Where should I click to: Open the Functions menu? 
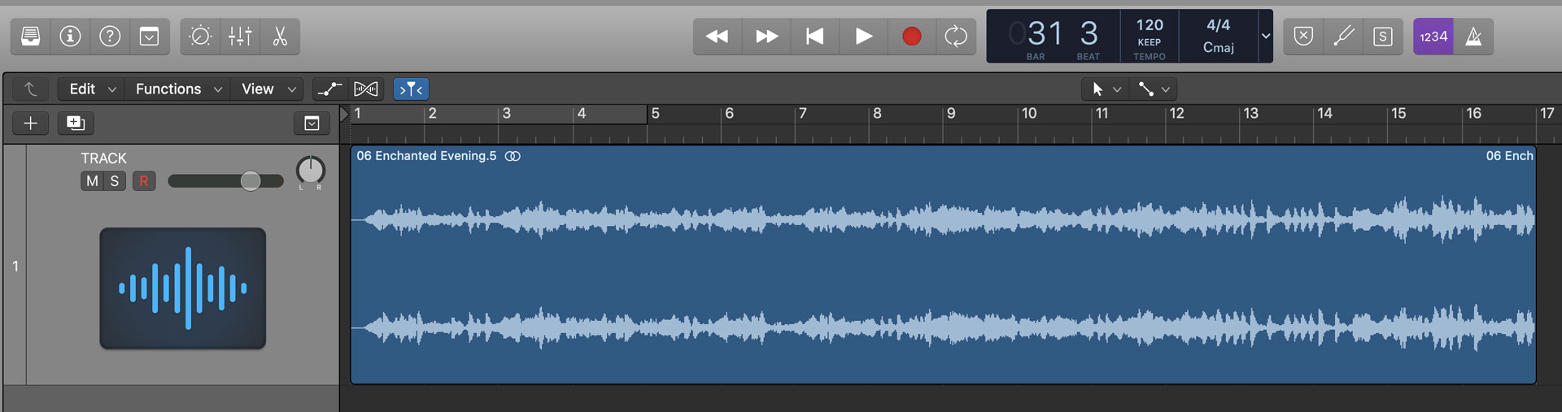point(179,89)
